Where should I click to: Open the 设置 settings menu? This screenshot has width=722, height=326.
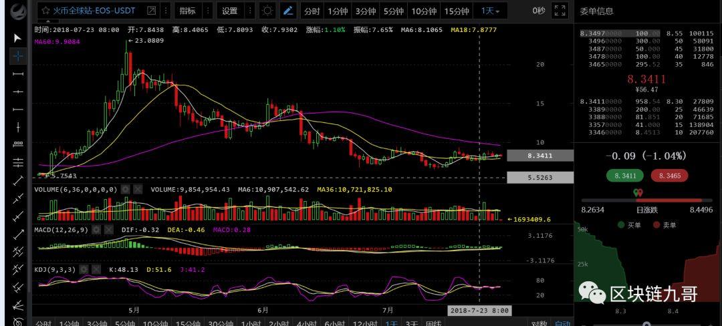coord(230,11)
